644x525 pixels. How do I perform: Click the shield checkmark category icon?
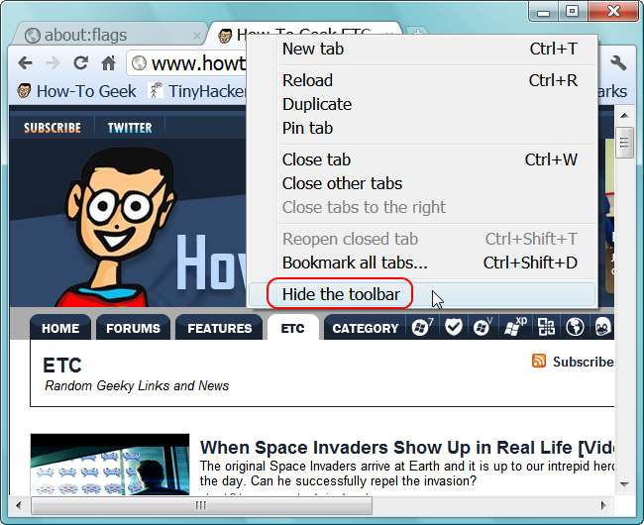pos(454,327)
